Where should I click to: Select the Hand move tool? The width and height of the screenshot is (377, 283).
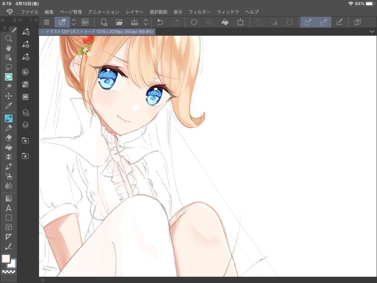(8, 48)
